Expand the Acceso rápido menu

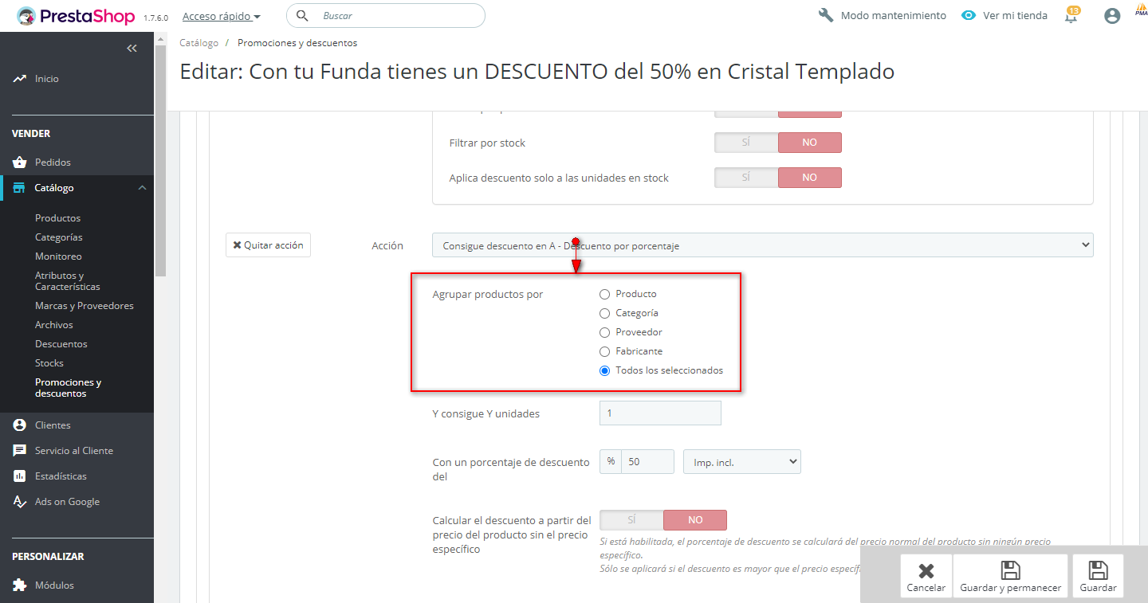[221, 16]
